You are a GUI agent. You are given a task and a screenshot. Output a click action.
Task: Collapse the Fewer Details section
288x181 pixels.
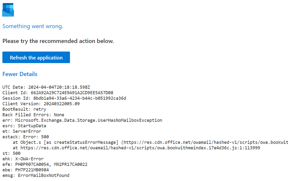pos(20,74)
